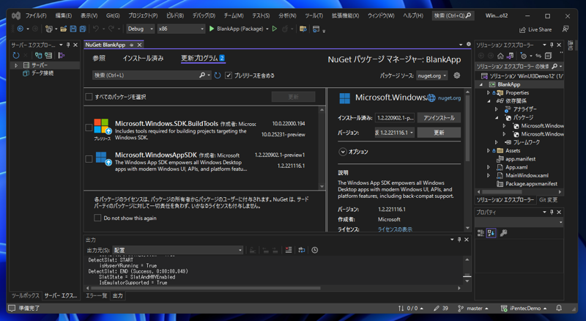Open the package source nuget.org dropdown

pyautogui.click(x=432, y=75)
